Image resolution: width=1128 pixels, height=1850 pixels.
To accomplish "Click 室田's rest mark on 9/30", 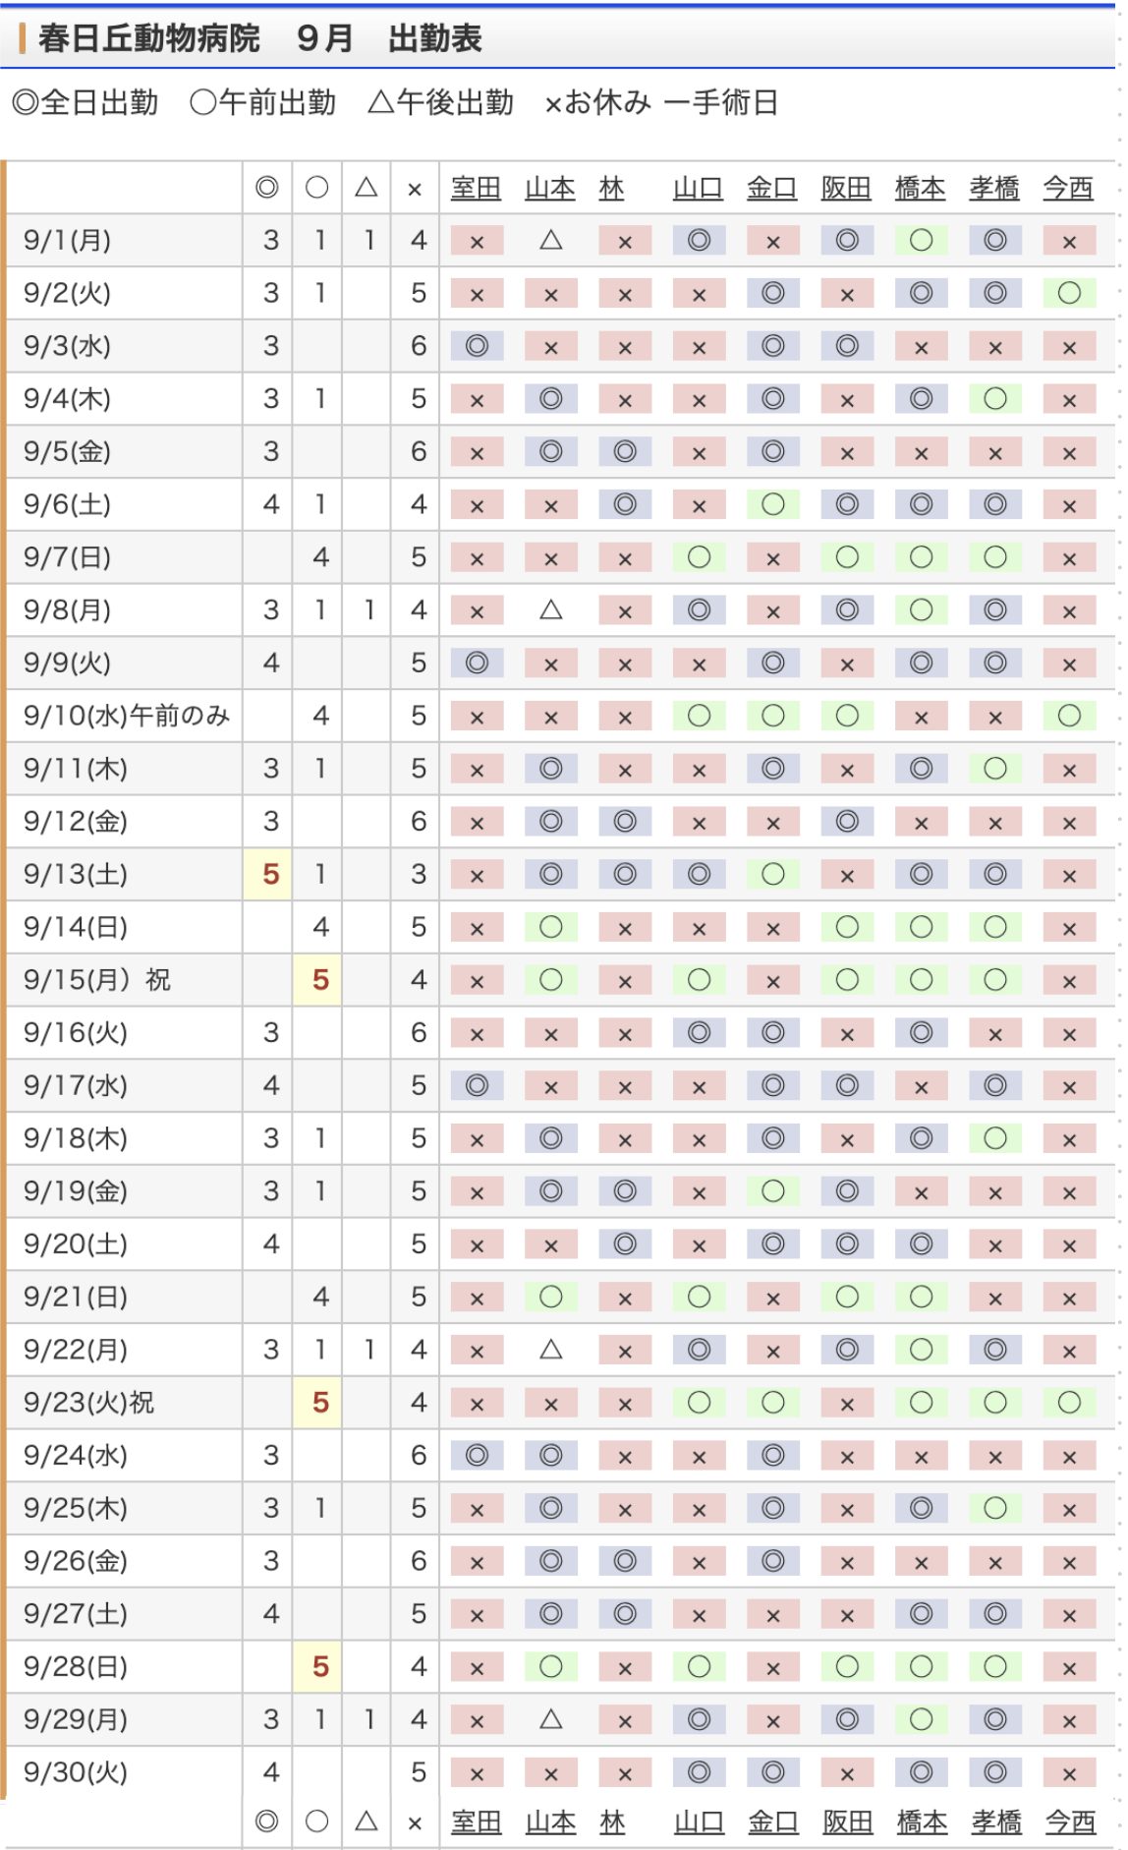I will pyautogui.click(x=477, y=1772).
